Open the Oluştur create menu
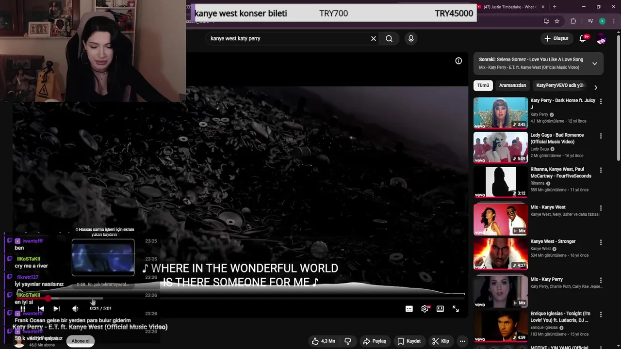The image size is (621, 349). click(556, 38)
